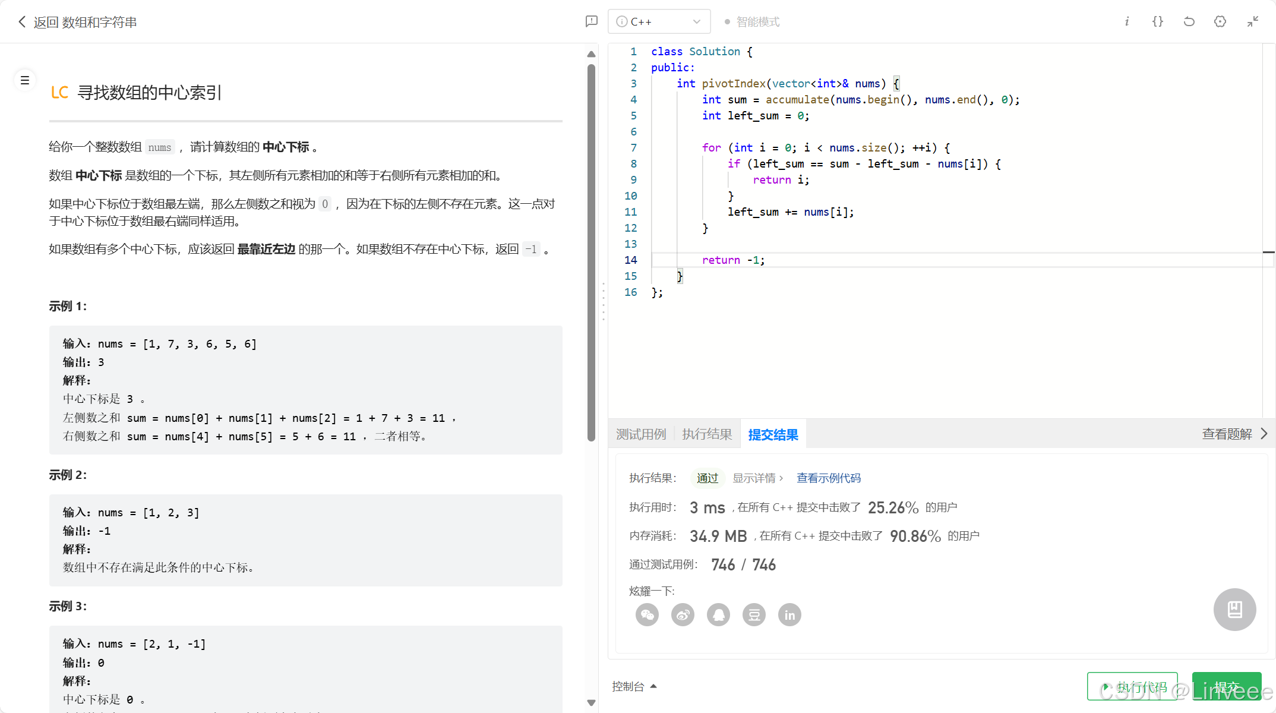Screen dimensions: 1276x713
Task: Click the scroll up arrow of description panel
Action: [x=591, y=54]
